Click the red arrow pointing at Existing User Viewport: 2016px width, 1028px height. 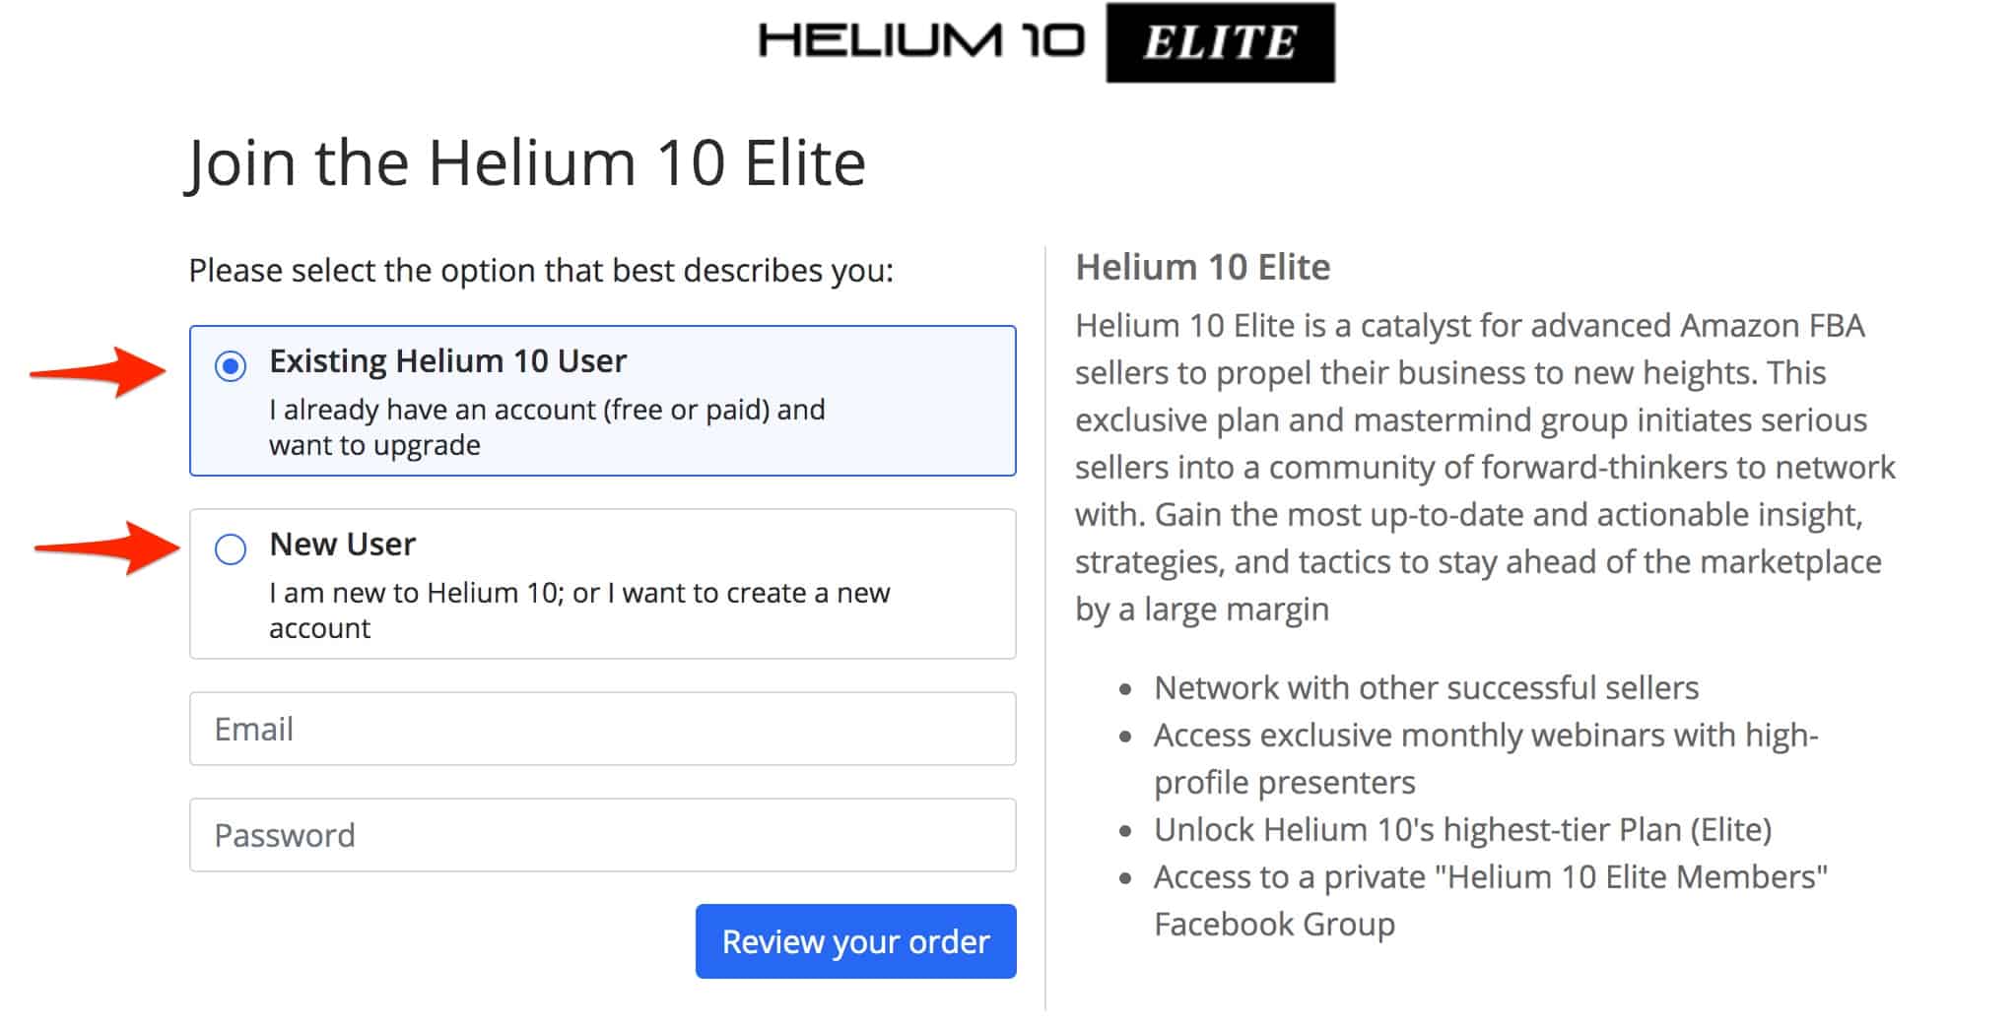click(98, 371)
